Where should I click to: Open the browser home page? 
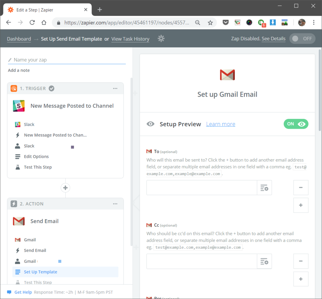click(44, 22)
